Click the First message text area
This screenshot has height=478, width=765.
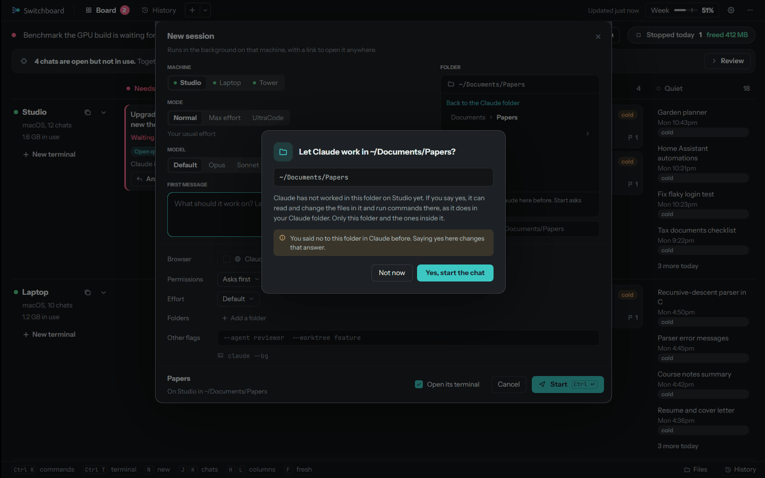pyautogui.click(x=215, y=215)
